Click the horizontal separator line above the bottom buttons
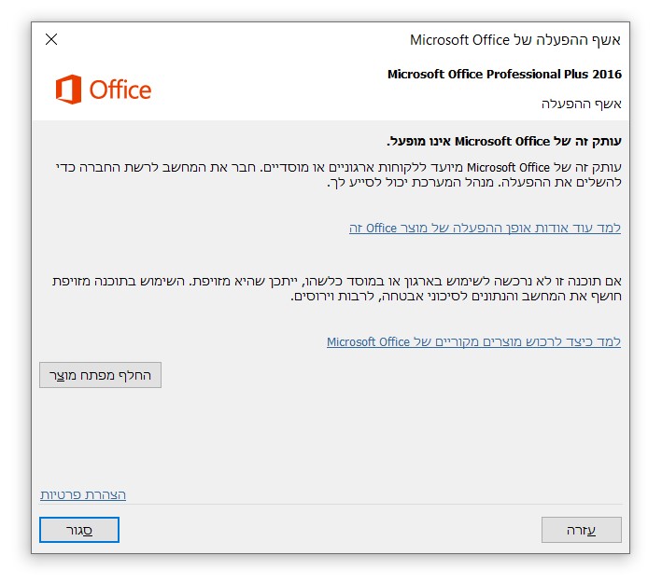Screen dimensions: 662x583 [x=331, y=505]
